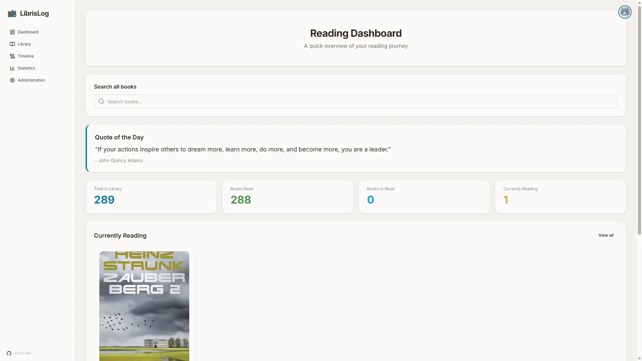Focus the Search books input field

(356, 101)
